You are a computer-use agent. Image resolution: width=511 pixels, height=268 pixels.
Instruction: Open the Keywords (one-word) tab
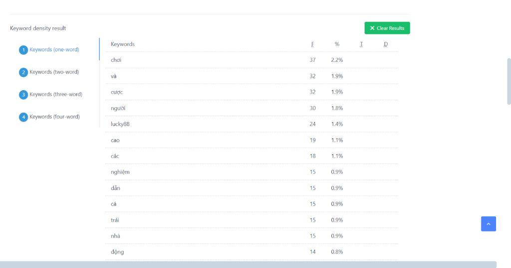click(54, 50)
